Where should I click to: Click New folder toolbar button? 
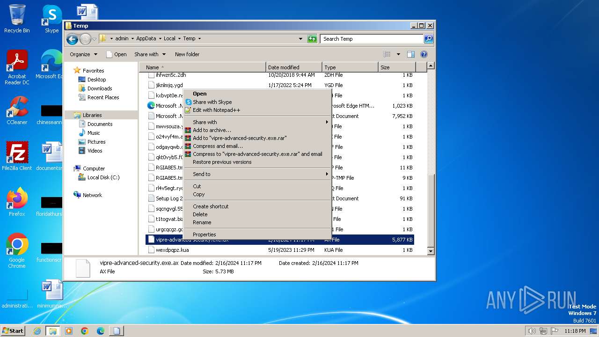[187, 54]
